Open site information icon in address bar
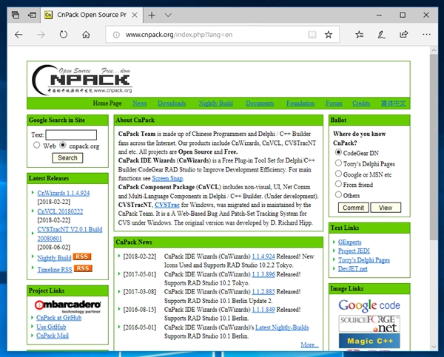Viewport: 444px width, 357px height. click(x=116, y=35)
